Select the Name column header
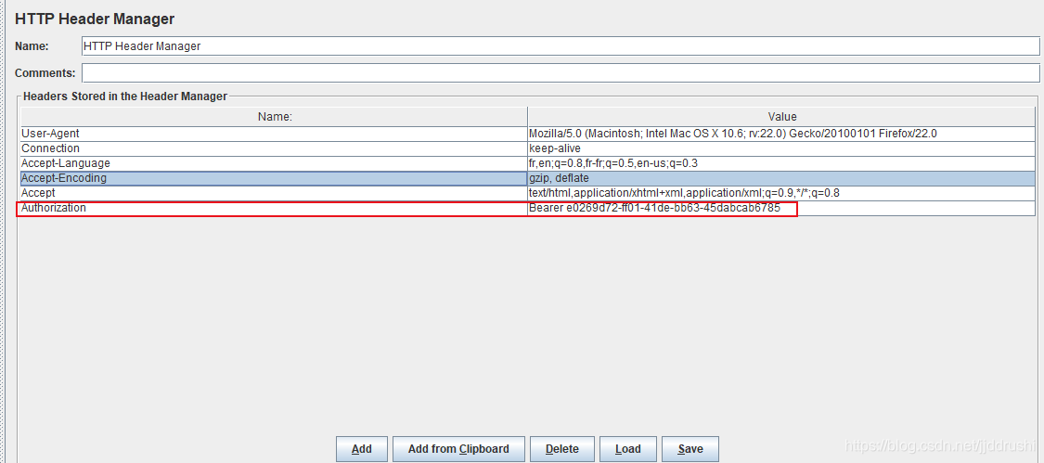 tap(274, 117)
